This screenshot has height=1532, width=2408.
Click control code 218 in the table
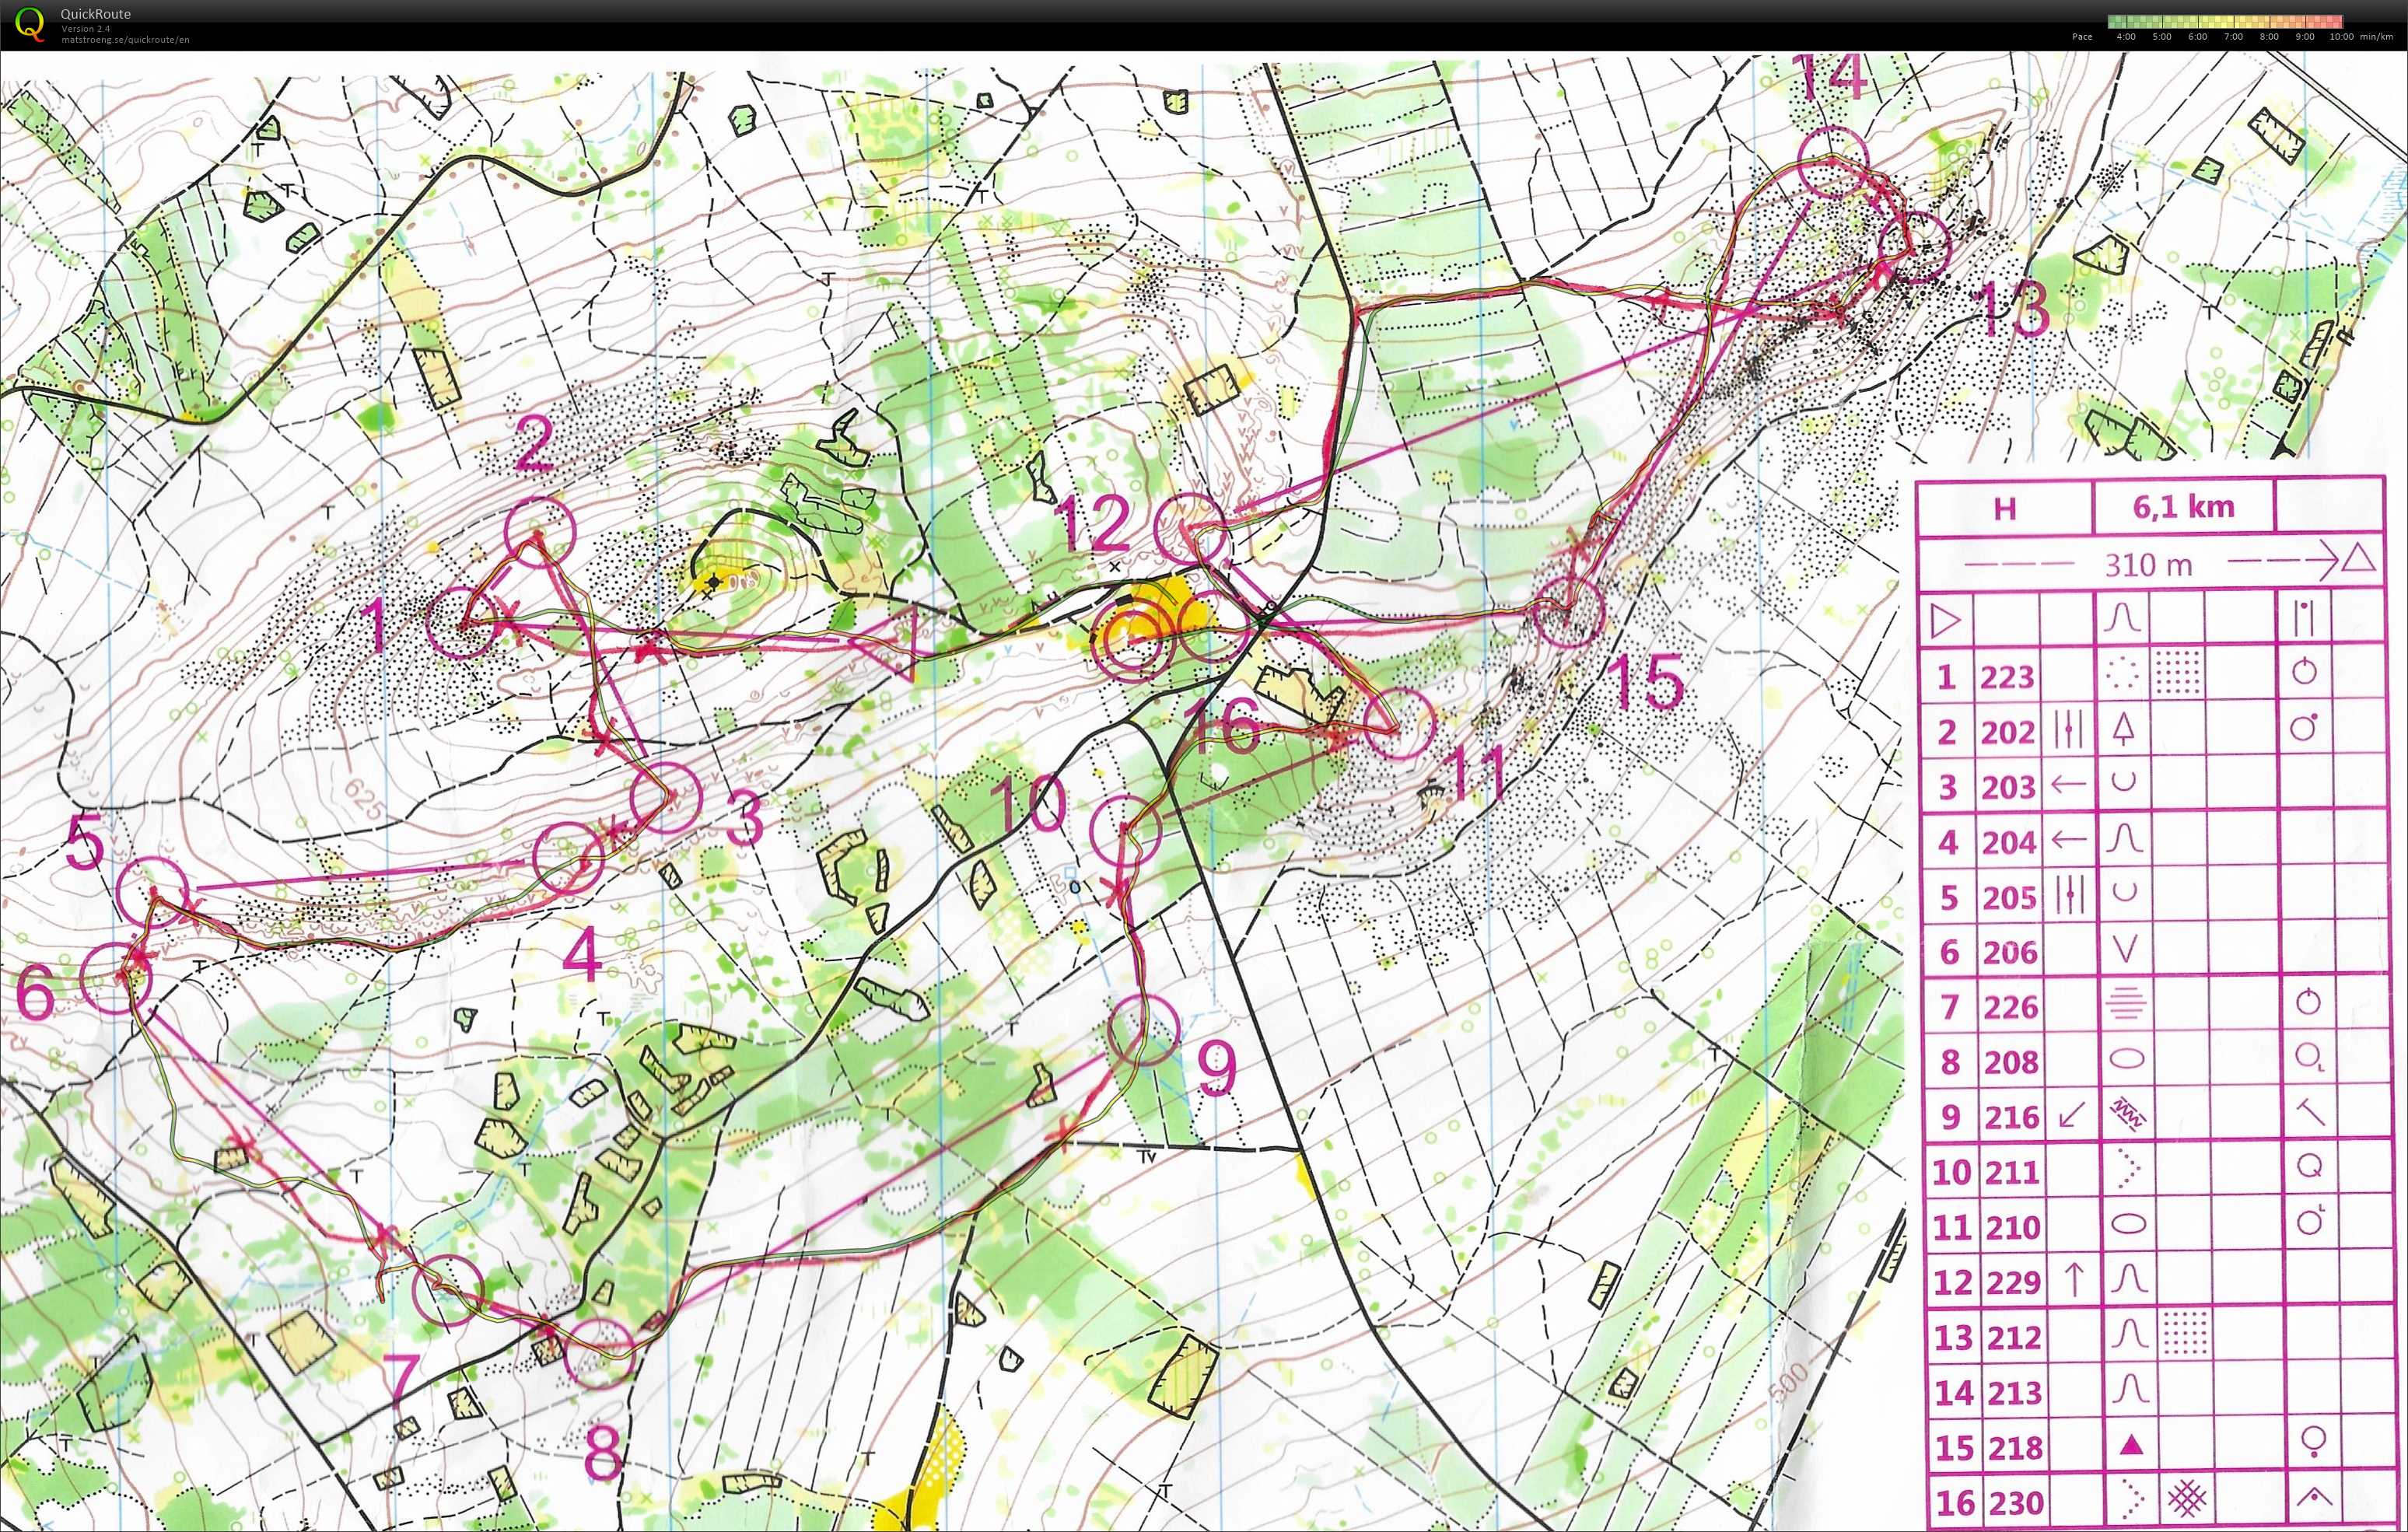click(2014, 1448)
